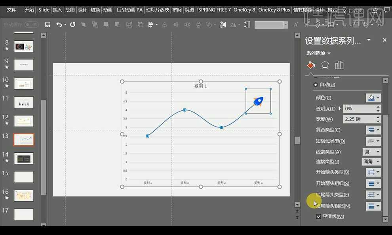Open the Series Options bar chart tab
The height and width of the screenshot is (235, 392).
click(x=339, y=65)
